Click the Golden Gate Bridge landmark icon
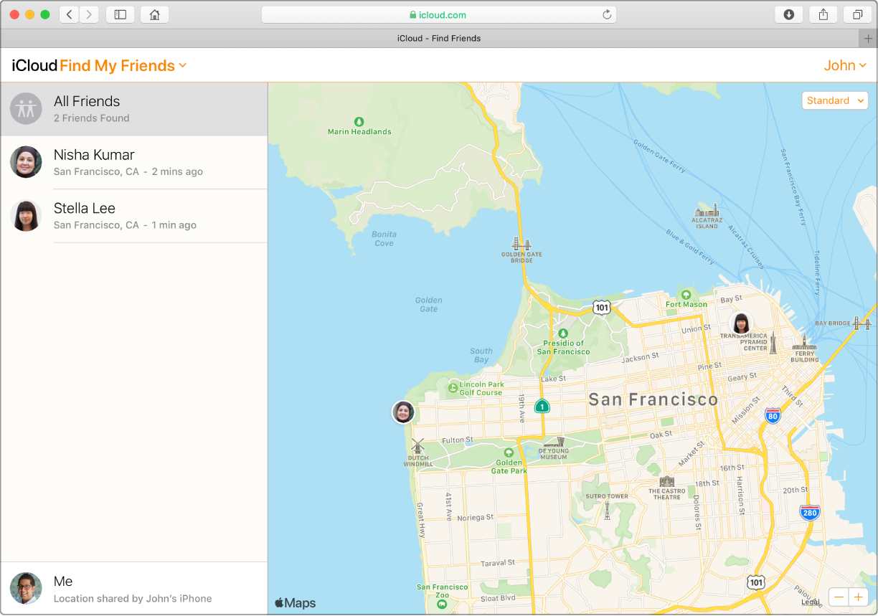 tap(521, 243)
